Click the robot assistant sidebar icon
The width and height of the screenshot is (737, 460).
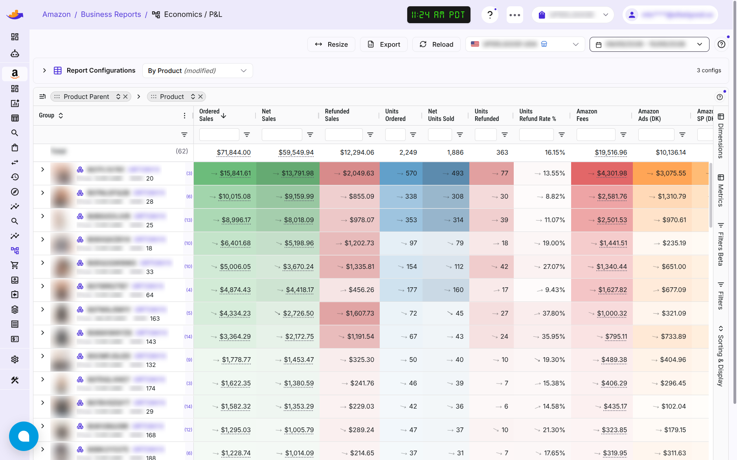point(15,53)
